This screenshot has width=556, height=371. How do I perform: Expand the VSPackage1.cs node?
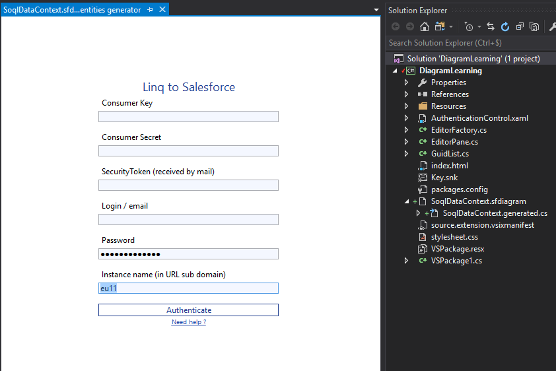(x=406, y=261)
